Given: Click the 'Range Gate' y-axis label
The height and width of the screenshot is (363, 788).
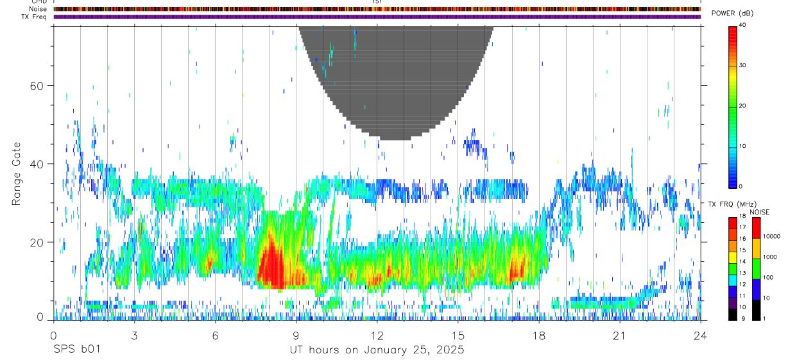Looking at the screenshot, I should tap(17, 174).
